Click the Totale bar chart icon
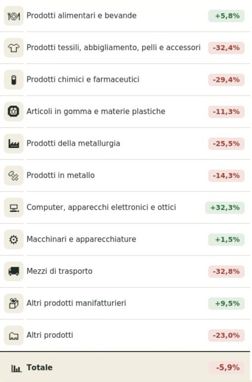This screenshot has width=252, height=382. tap(16, 368)
